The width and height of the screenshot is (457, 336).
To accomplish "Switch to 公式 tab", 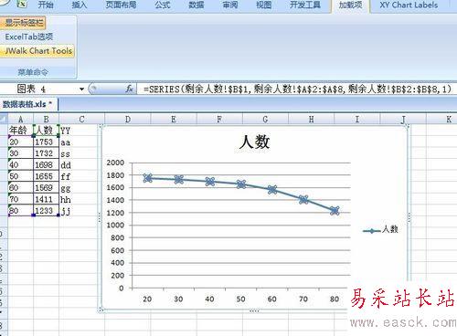I will pos(163,5).
